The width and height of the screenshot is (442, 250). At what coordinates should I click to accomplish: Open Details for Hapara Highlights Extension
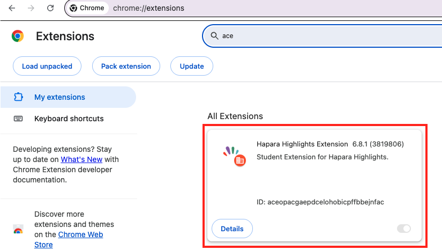(232, 229)
